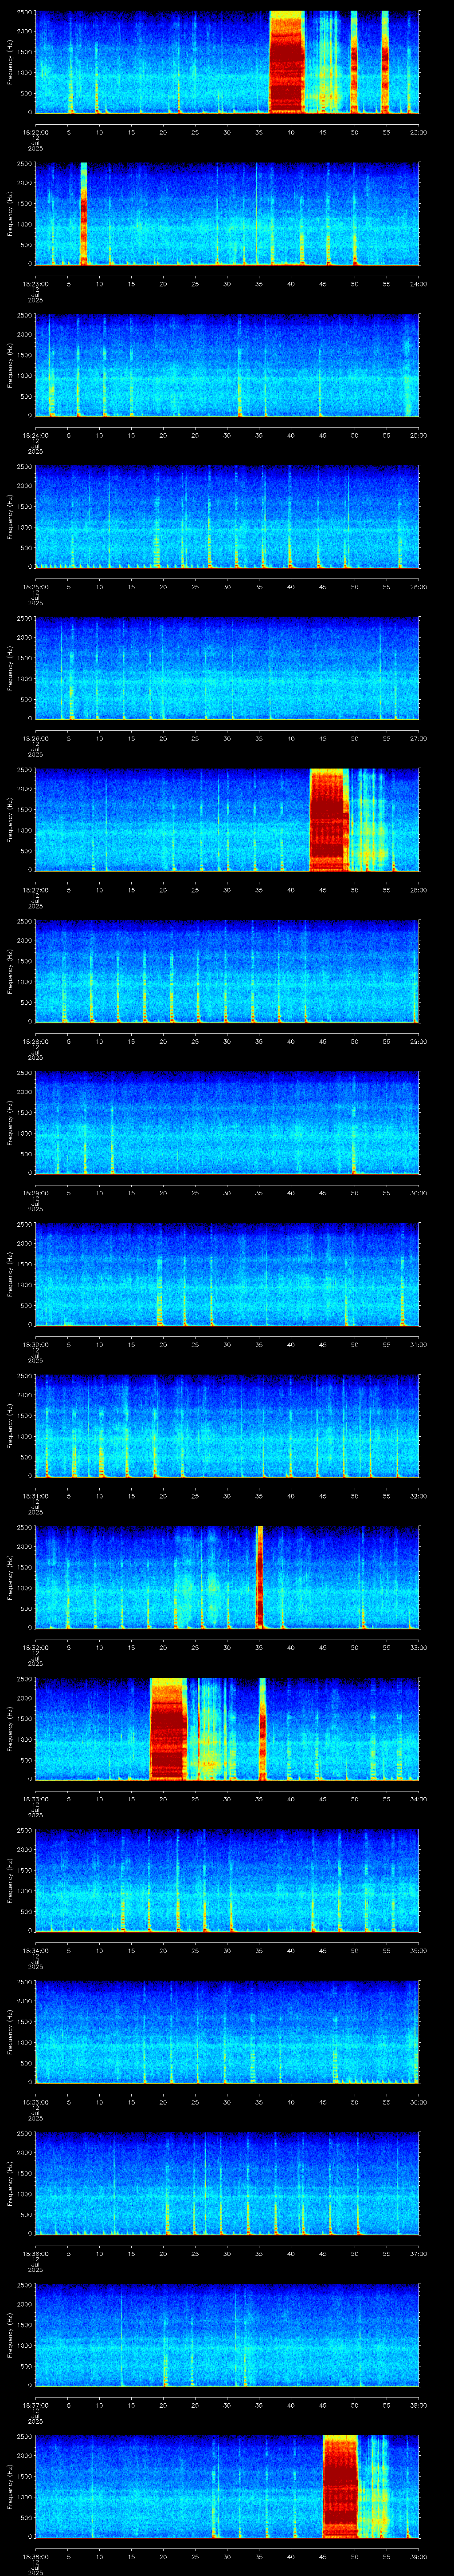Viewport: 454px width, 2576px height.
Task: Open the spectrogram panel starting at 18:29:00
Action: [x=227, y=1123]
